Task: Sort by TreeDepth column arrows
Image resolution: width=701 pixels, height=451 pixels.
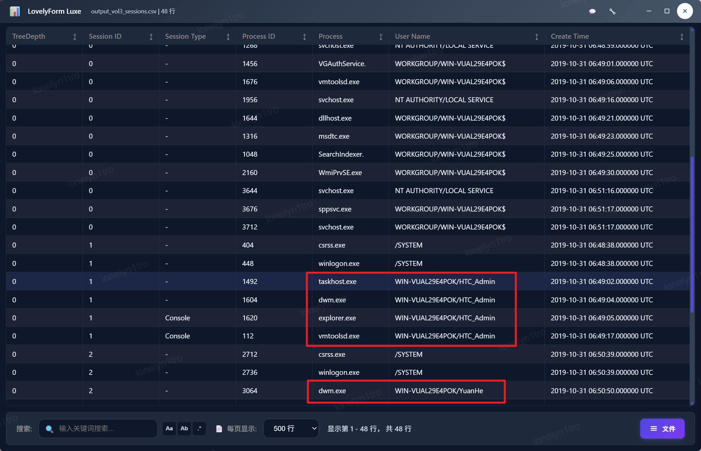Action: click(x=75, y=37)
